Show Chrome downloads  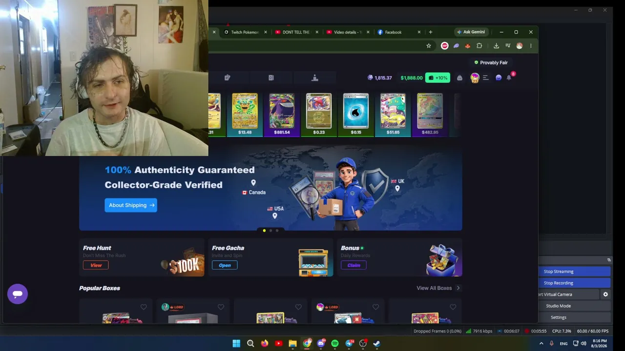(496, 46)
